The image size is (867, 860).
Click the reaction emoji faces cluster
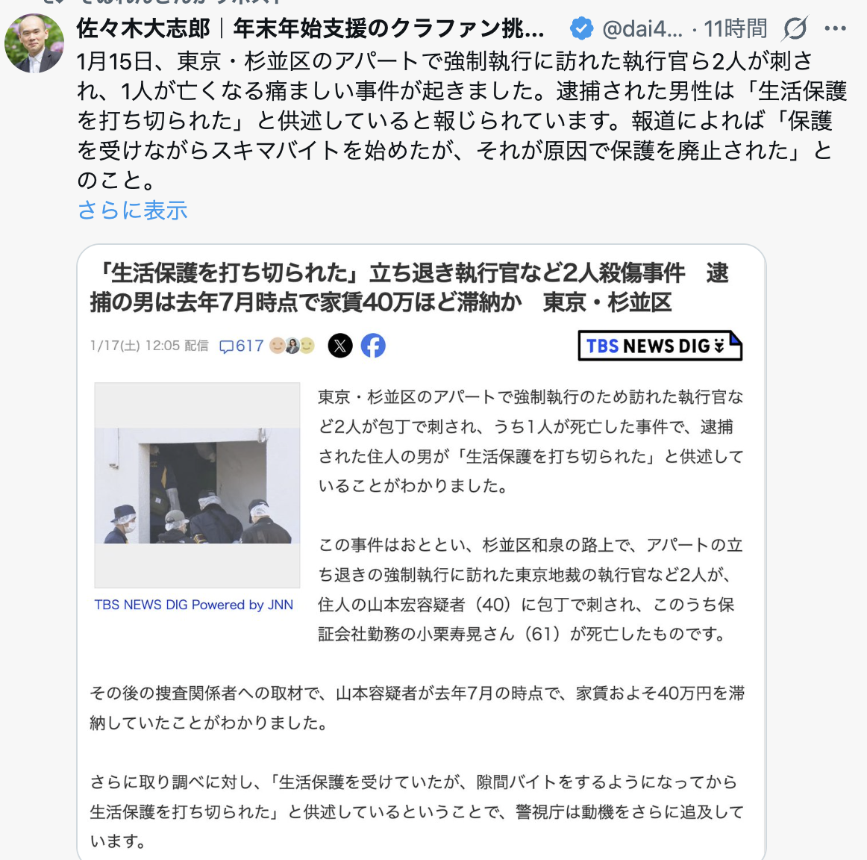point(292,346)
